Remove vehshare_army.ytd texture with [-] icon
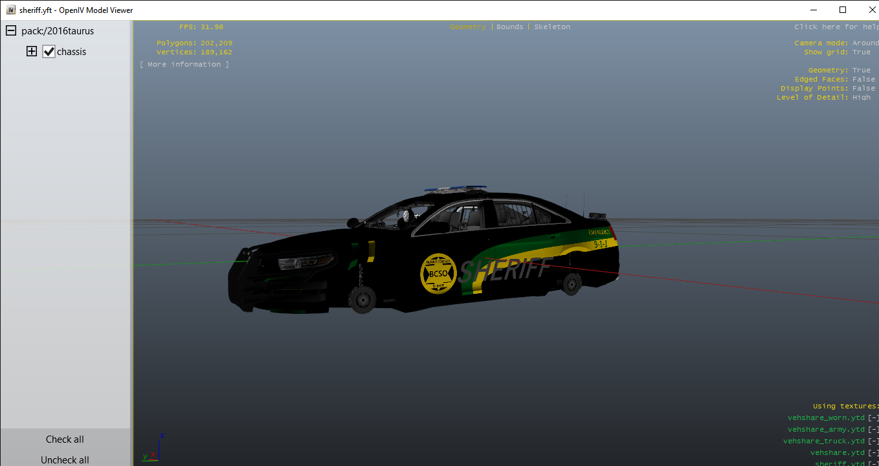 [873, 430]
